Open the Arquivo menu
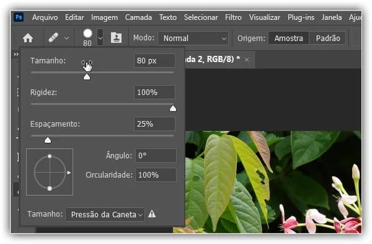The height and width of the screenshot is (244, 372). pyautogui.click(x=45, y=17)
